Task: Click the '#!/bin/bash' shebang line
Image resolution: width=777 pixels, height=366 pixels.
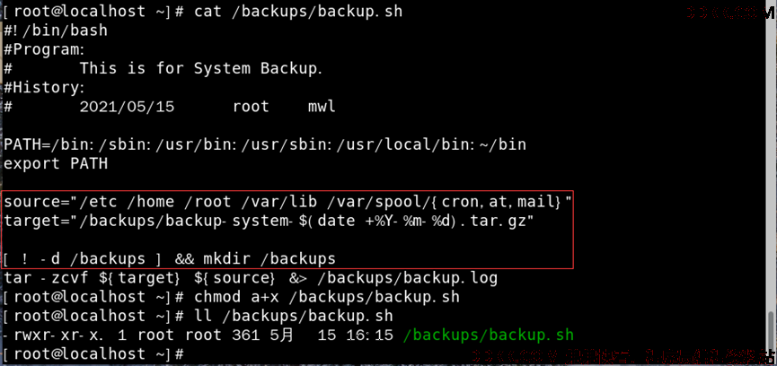Action: [x=56, y=30]
